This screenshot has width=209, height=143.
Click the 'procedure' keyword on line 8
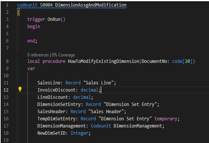[x=54, y=61]
